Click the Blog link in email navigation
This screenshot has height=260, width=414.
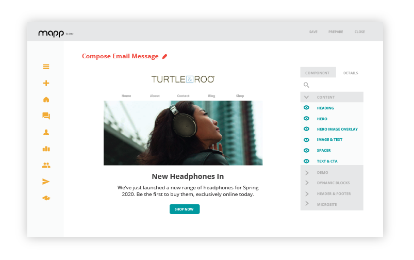211,95
